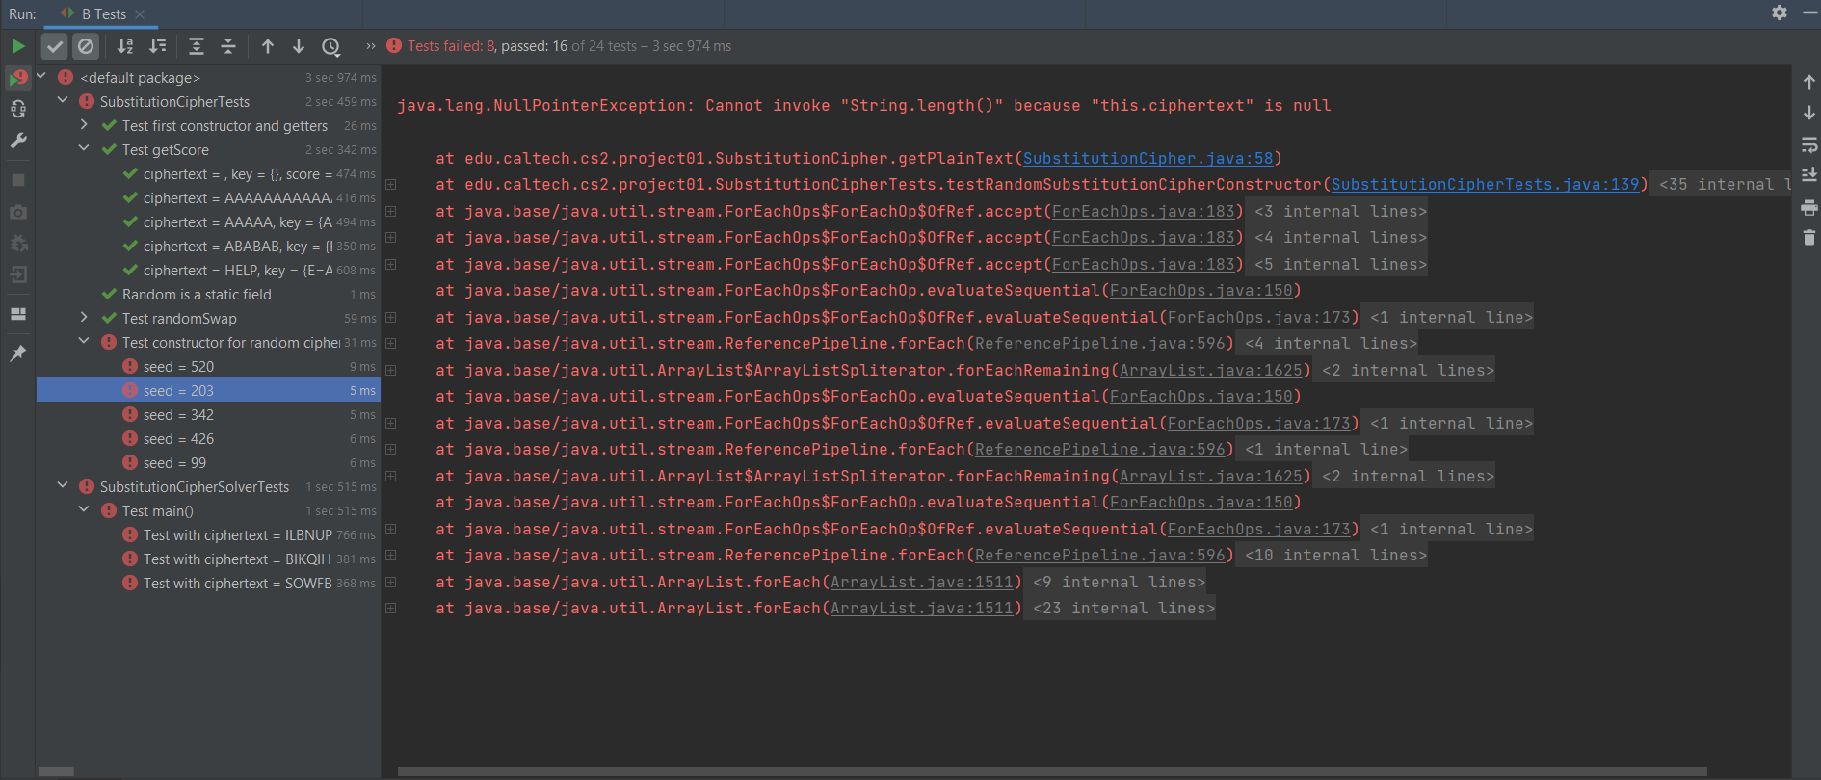The image size is (1821, 780).
Task: Click the console horizontal scrollbar
Action: tap(1050, 771)
